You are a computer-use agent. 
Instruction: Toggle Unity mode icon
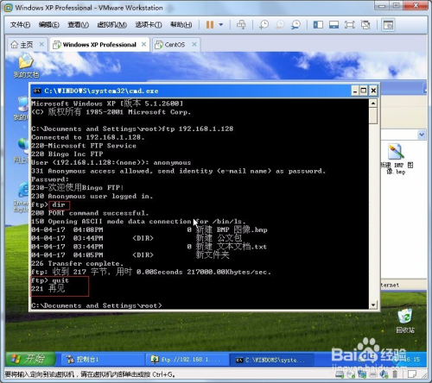[x=365, y=25]
